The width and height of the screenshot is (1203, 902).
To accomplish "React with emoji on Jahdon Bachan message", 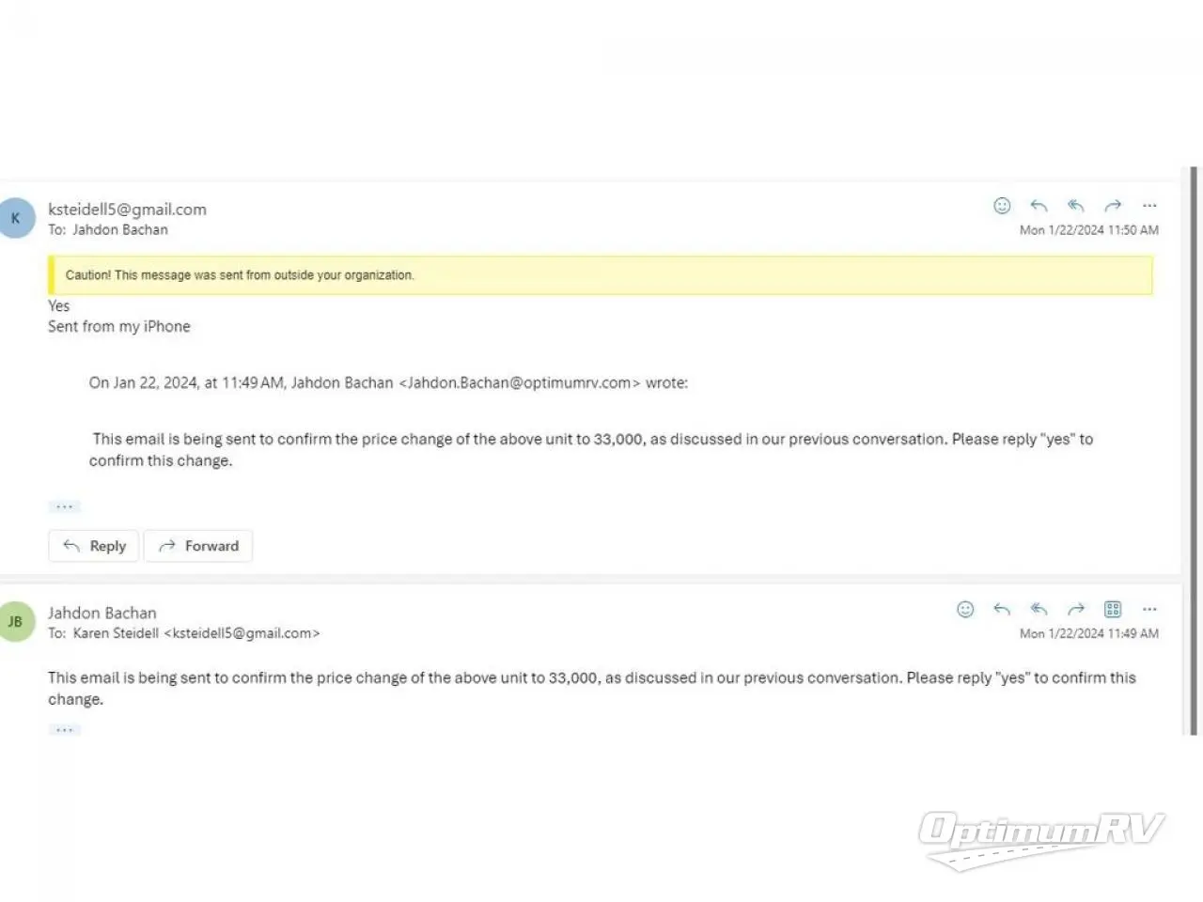I will (965, 610).
